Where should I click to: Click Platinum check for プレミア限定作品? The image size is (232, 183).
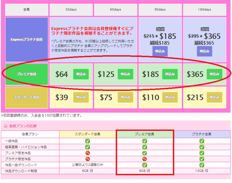[x=202, y=153]
